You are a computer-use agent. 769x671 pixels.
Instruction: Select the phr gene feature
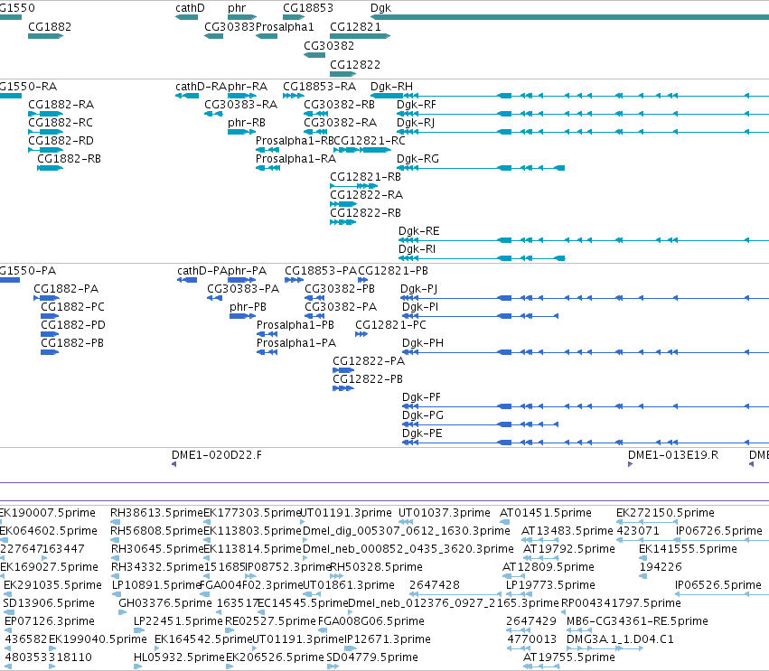point(242,17)
